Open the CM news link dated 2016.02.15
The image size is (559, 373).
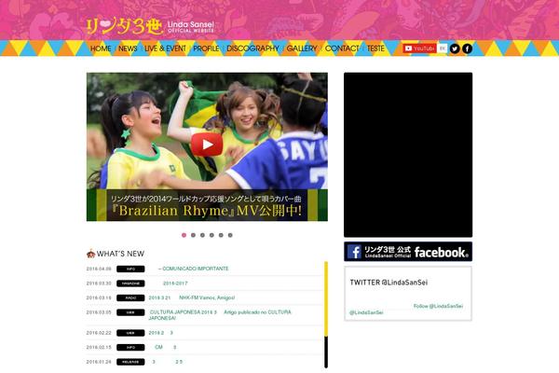[x=166, y=347]
